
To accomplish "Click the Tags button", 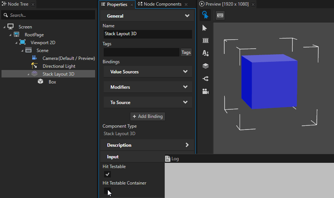I will coord(186,52).
